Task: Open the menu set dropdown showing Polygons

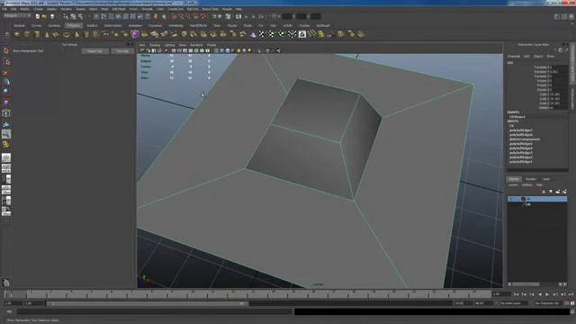Action: tap(17, 16)
